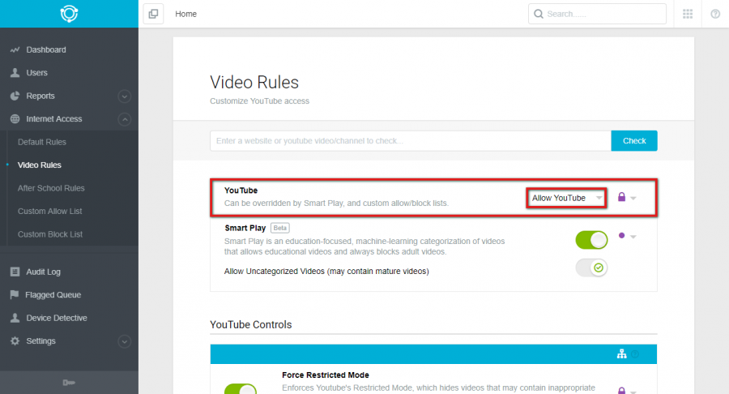
Task: Click the Customize YouTube access subtitle
Action: (x=259, y=101)
